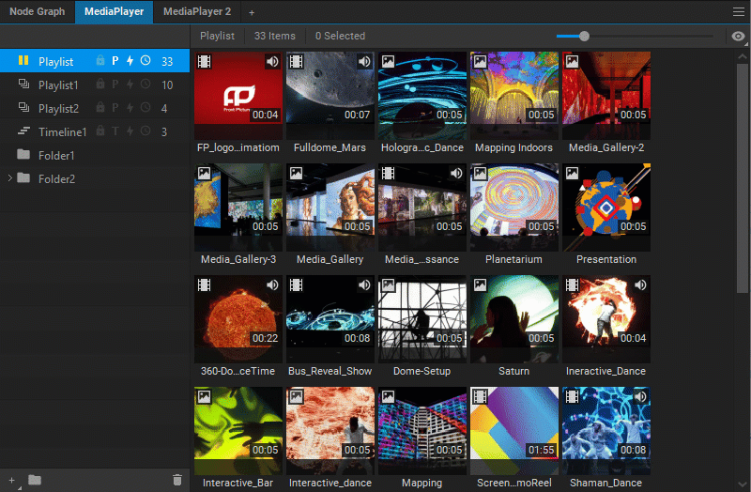The image size is (751, 492).
Task: Click film icon on Screen...moReel thumbnail
Action: 480,396
